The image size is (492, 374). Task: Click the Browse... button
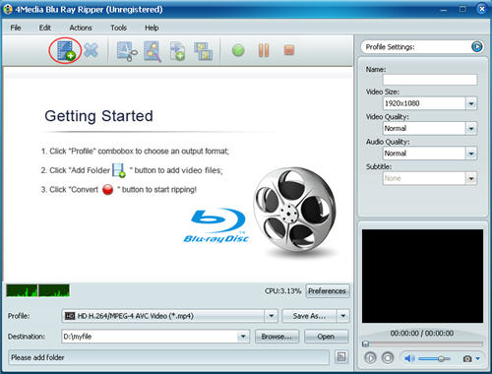(x=277, y=337)
